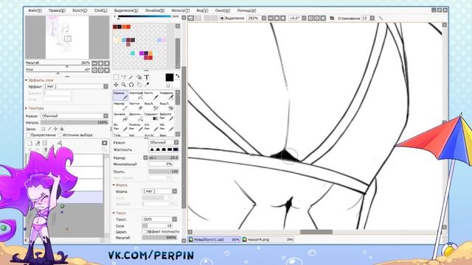
Task: Choose the Кисть brush tool
Action: (151, 95)
